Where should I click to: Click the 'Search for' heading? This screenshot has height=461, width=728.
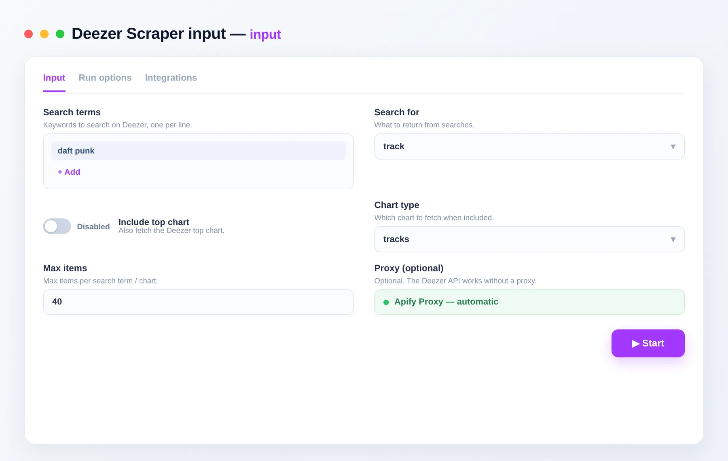coord(397,112)
